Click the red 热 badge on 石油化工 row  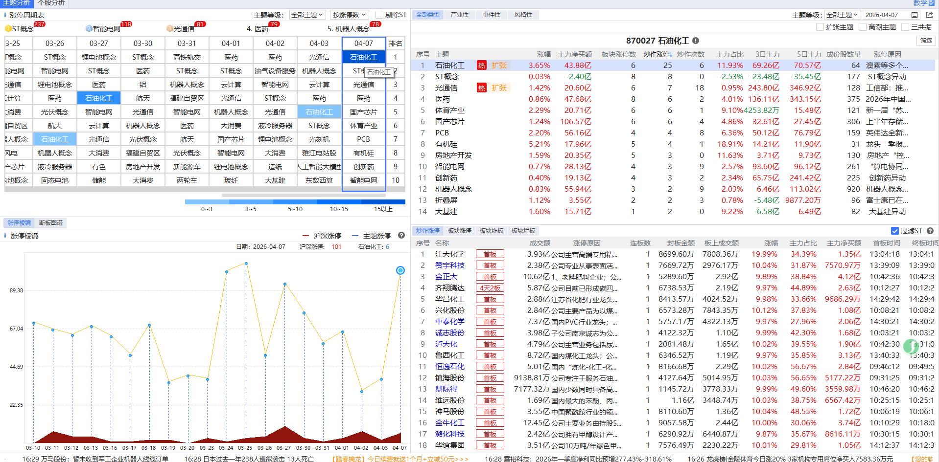tap(482, 66)
